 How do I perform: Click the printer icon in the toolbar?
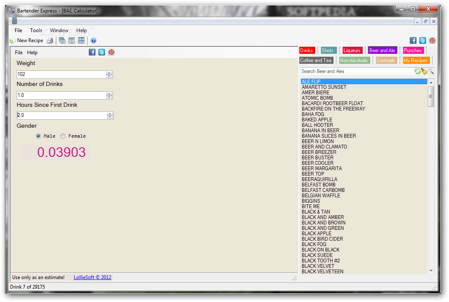(x=50, y=40)
